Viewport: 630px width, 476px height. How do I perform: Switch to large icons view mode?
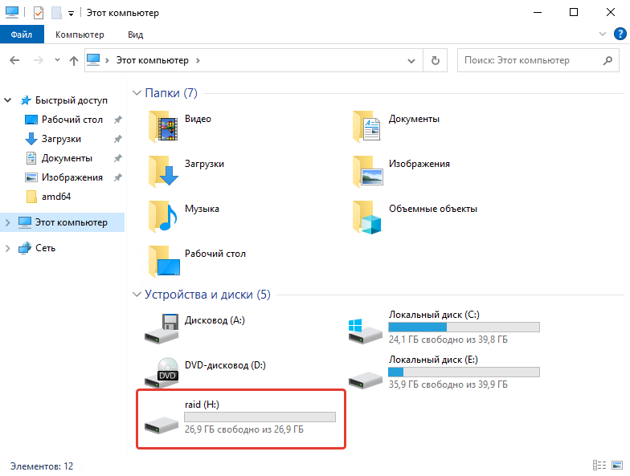click(618, 466)
